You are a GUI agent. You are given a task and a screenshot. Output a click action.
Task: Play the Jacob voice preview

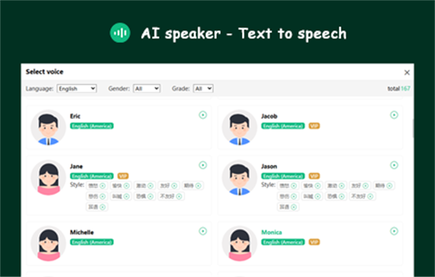coord(394,115)
